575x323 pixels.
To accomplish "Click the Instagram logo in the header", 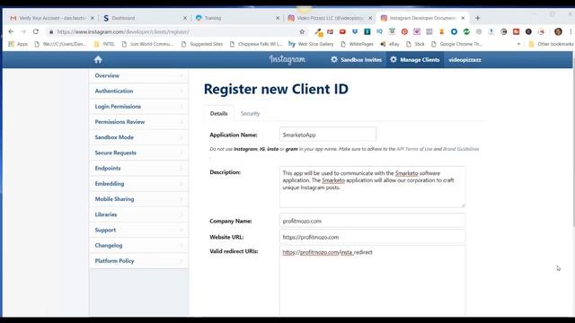I will (287, 59).
